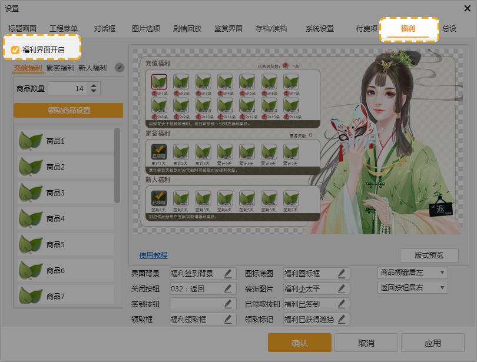Viewport: 477px width, 362px height.
Task: Click the edit pencil for 已领取按钮 field
Action: tap(342, 304)
